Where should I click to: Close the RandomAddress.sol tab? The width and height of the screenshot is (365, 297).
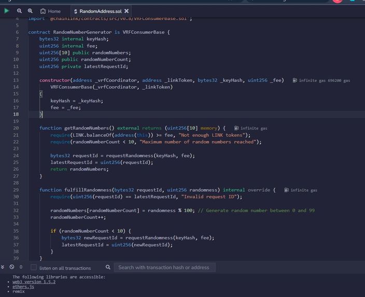tap(127, 11)
